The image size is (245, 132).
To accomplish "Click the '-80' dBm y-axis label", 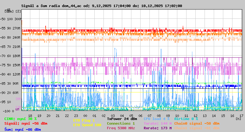I will [2, 74].
